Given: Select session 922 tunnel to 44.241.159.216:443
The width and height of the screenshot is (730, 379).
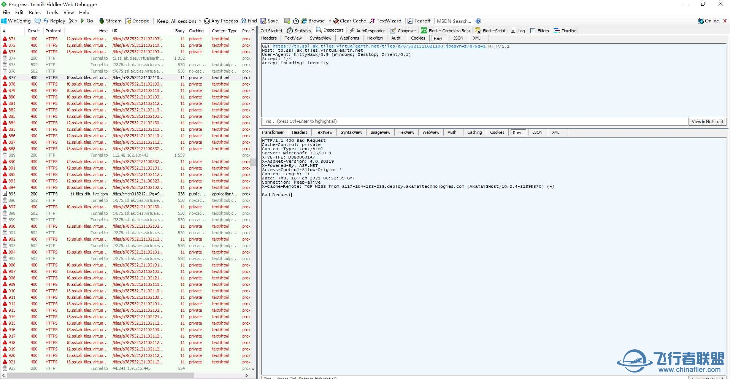Looking at the screenshot, I should 125,368.
